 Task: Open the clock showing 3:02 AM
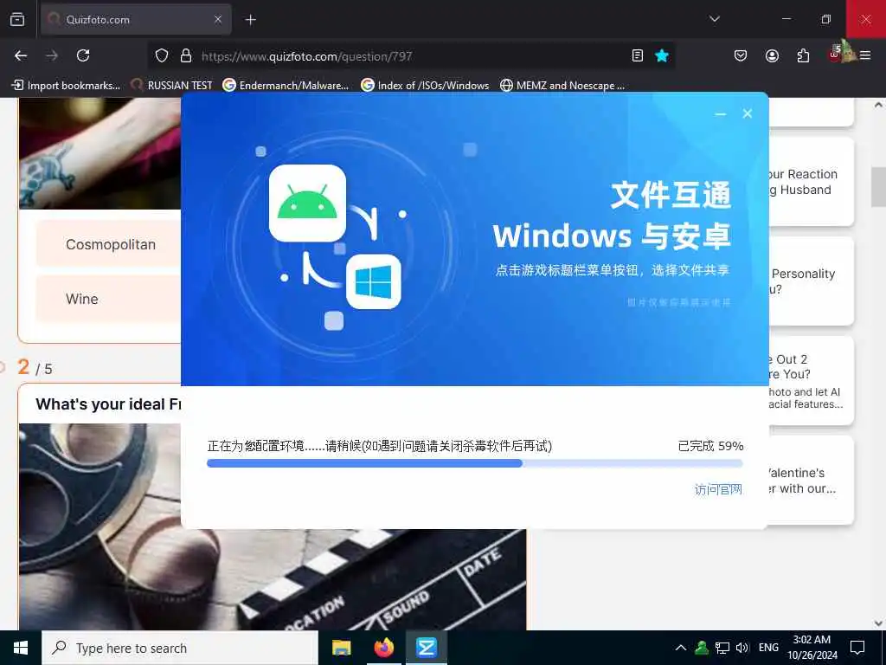pos(812,648)
